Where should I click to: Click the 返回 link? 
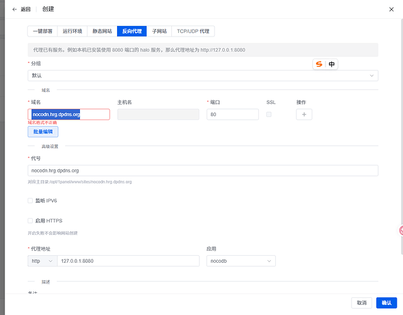coord(25,9)
